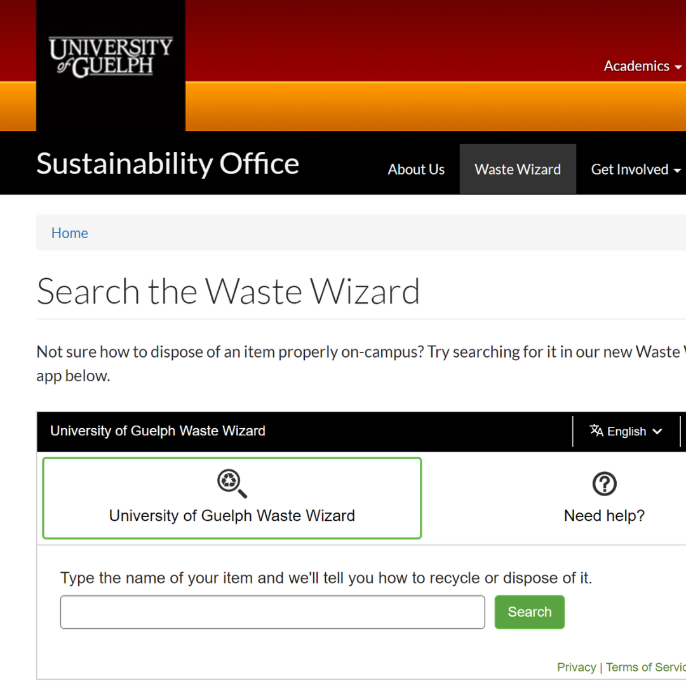Click the widget header title text
The height and width of the screenshot is (686, 686).
coord(158,431)
